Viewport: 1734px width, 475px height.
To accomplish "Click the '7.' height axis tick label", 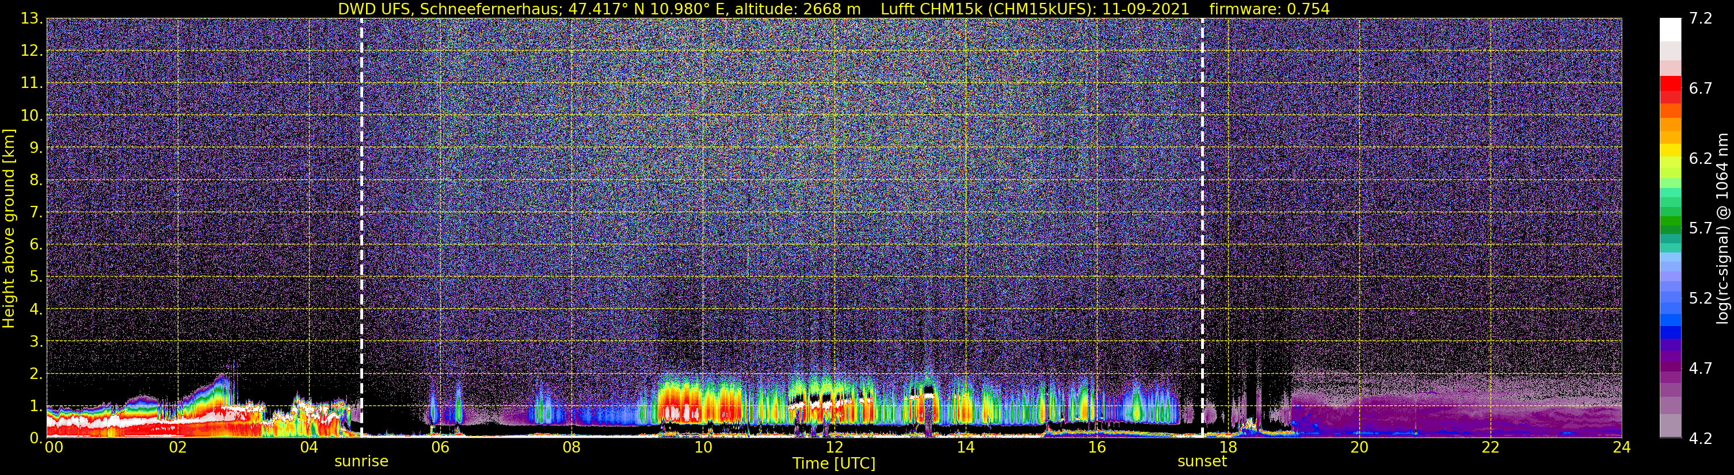I will click(x=36, y=213).
